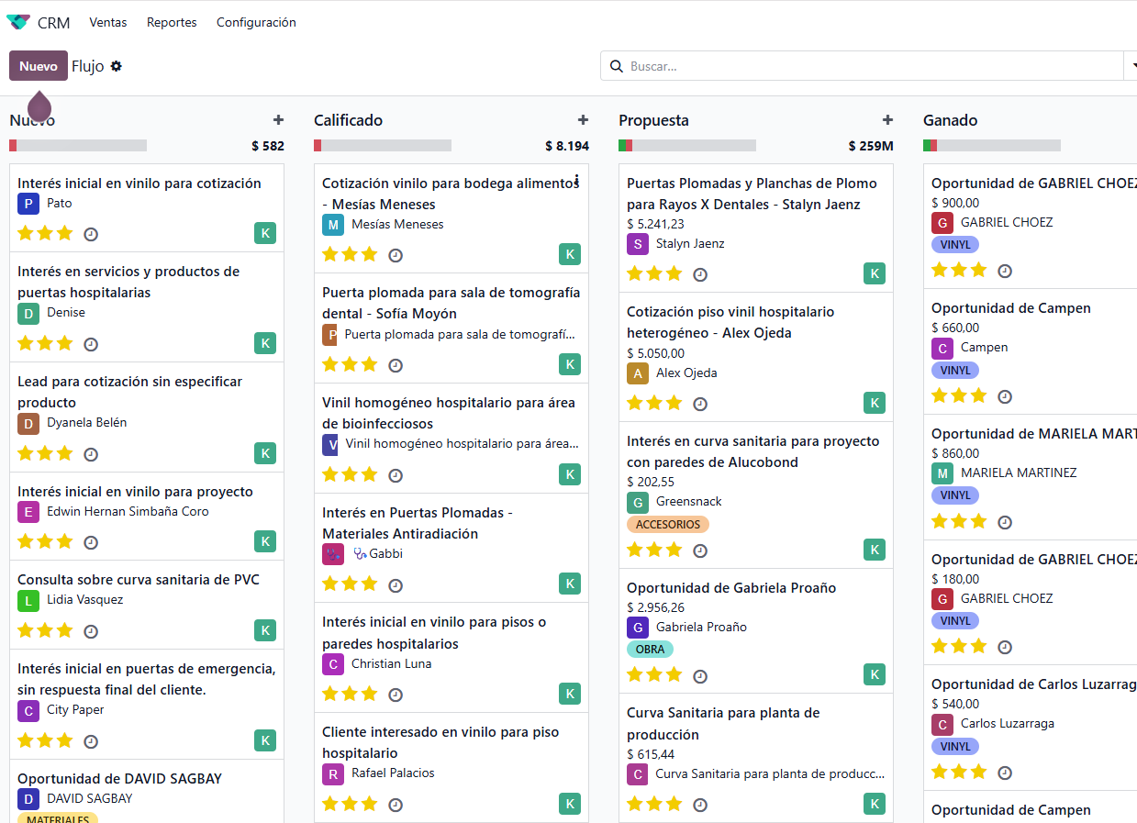The height and width of the screenshot is (823, 1137).
Task: Open the Ventas menu
Action: pyautogui.click(x=108, y=22)
